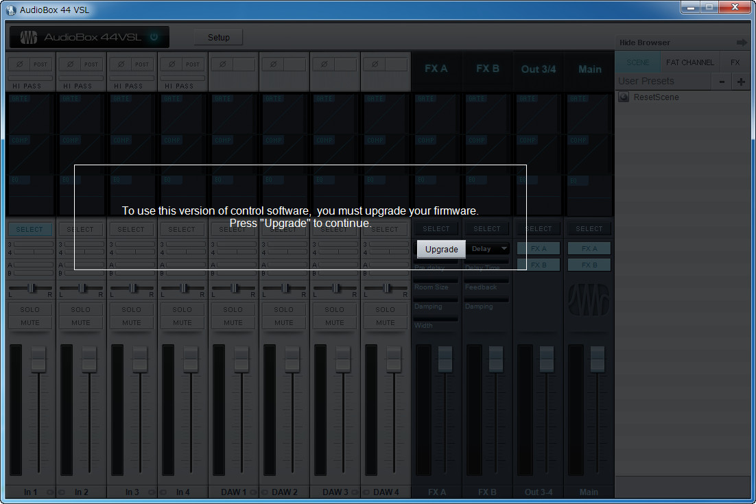Click the Upgrade button to update firmware
The image size is (756, 504).
pos(441,249)
